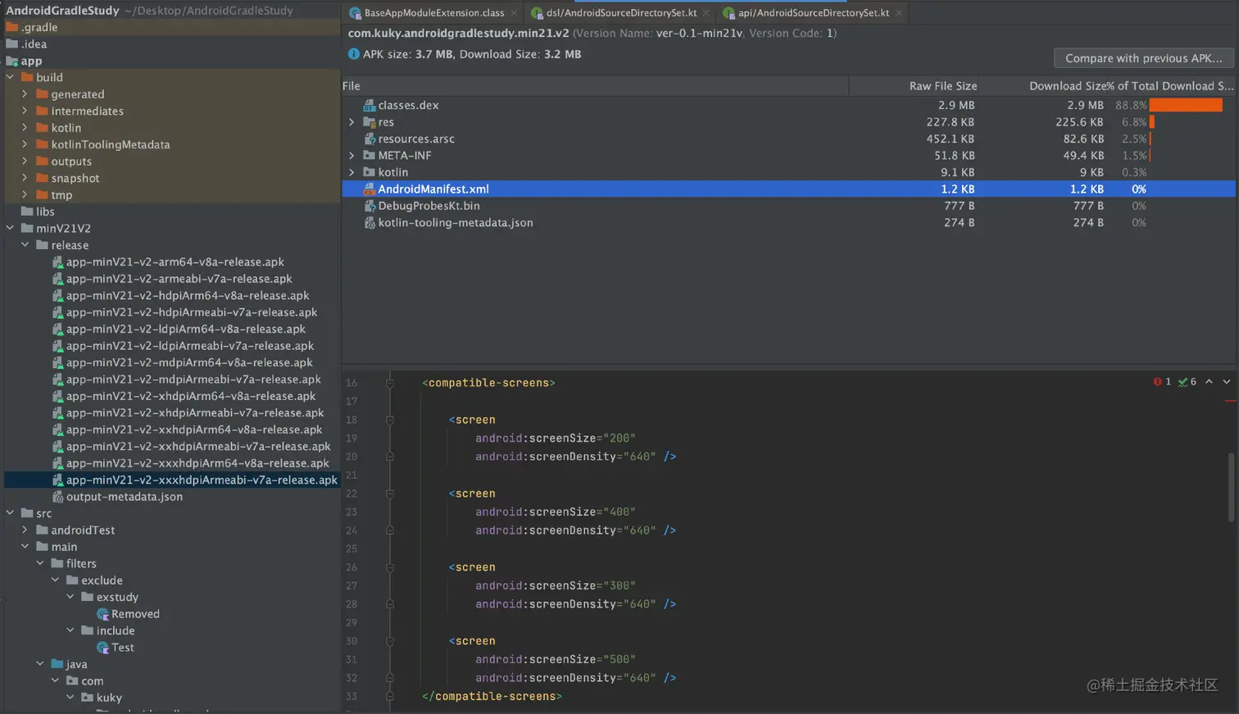Click the AndroidManifest.xml file icon
This screenshot has height=714, width=1239.
coord(370,189)
